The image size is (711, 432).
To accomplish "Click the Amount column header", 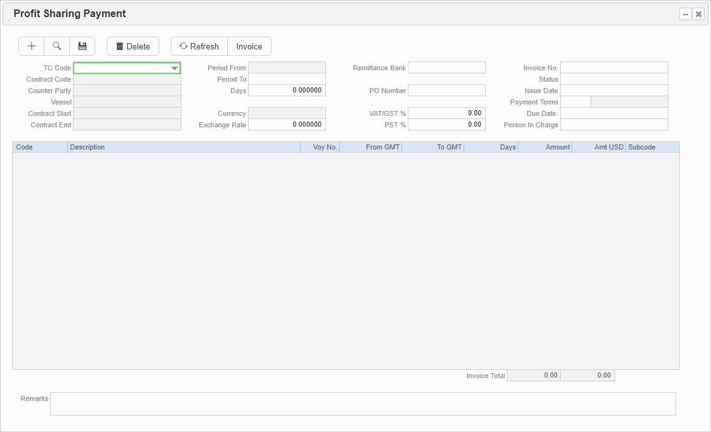I will pyautogui.click(x=545, y=146).
